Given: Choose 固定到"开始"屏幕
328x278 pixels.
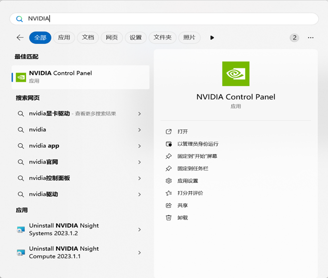Looking at the screenshot, I should pyautogui.click(x=197, y=156).
